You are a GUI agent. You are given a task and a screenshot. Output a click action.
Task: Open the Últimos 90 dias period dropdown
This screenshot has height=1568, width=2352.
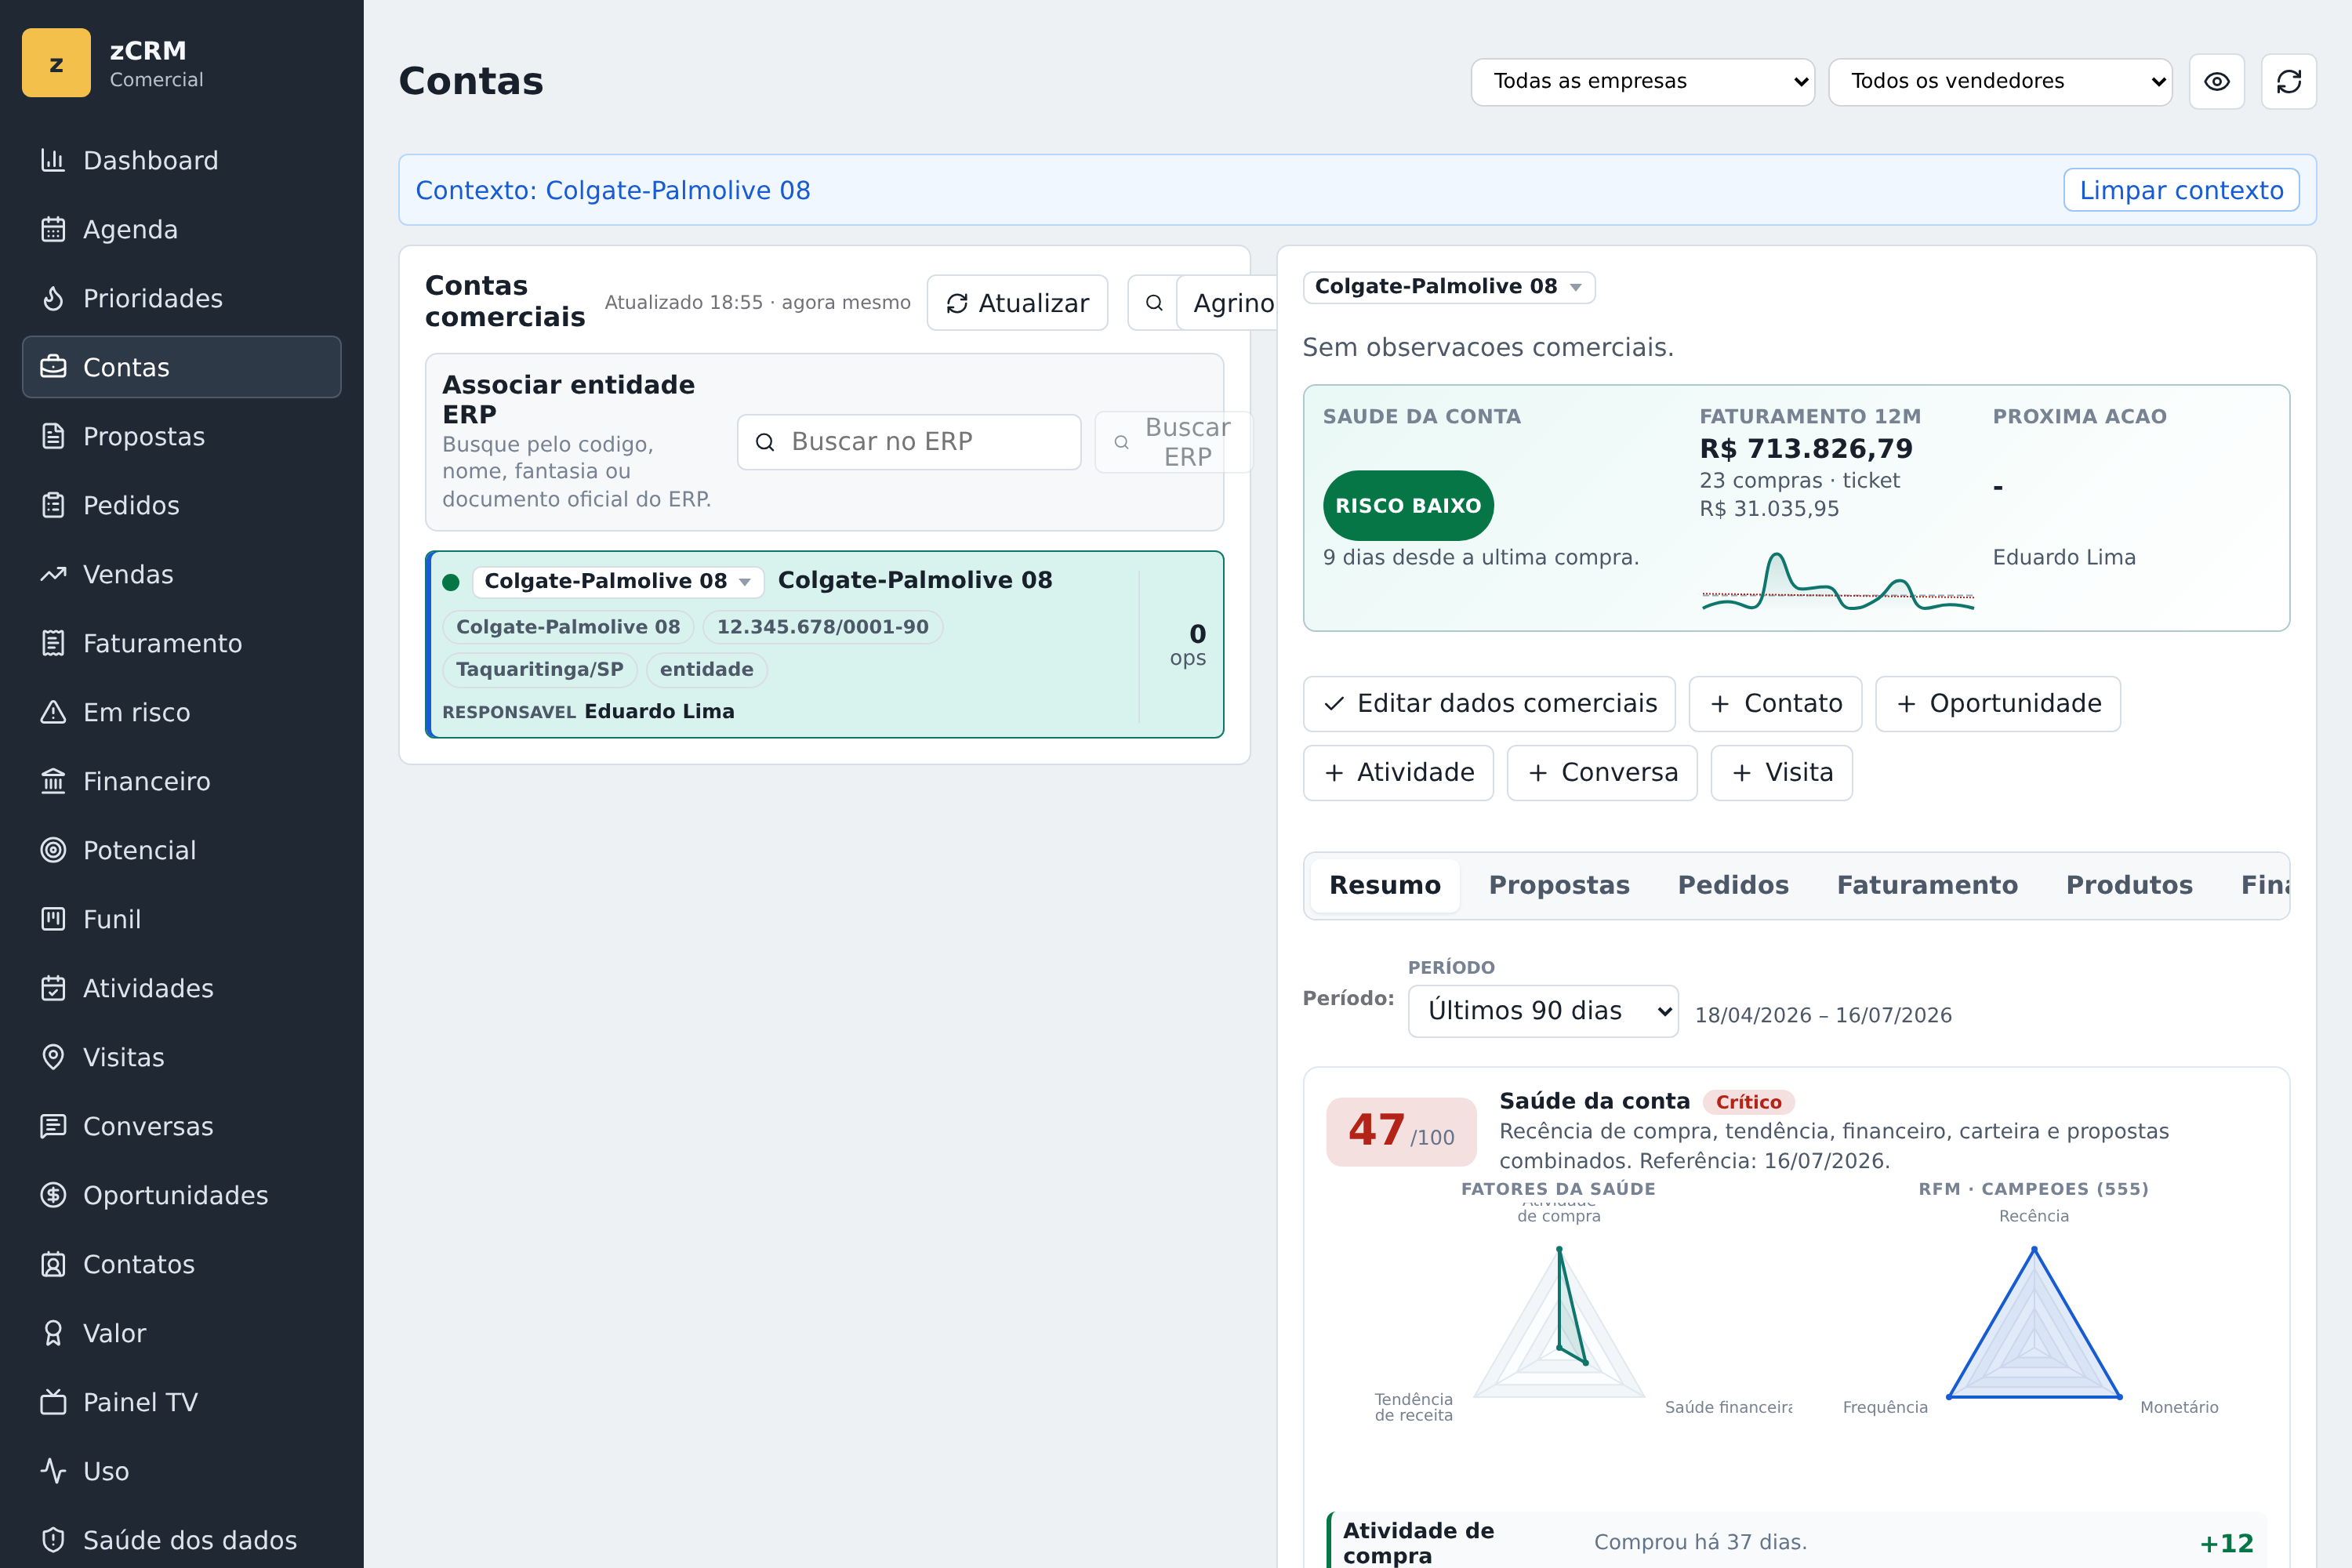click(1542, 1011)
